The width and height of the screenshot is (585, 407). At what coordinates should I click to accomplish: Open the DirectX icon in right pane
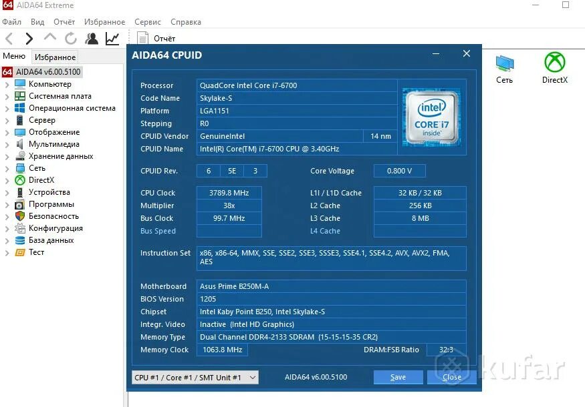555,62
